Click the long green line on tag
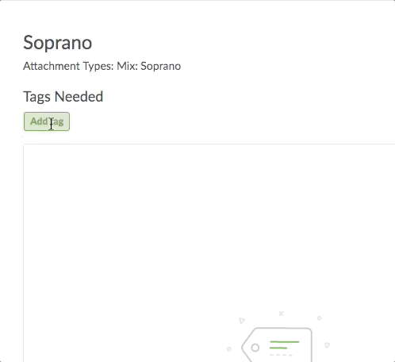The height and width of the screenshot is (362, 395). [285, 342]
